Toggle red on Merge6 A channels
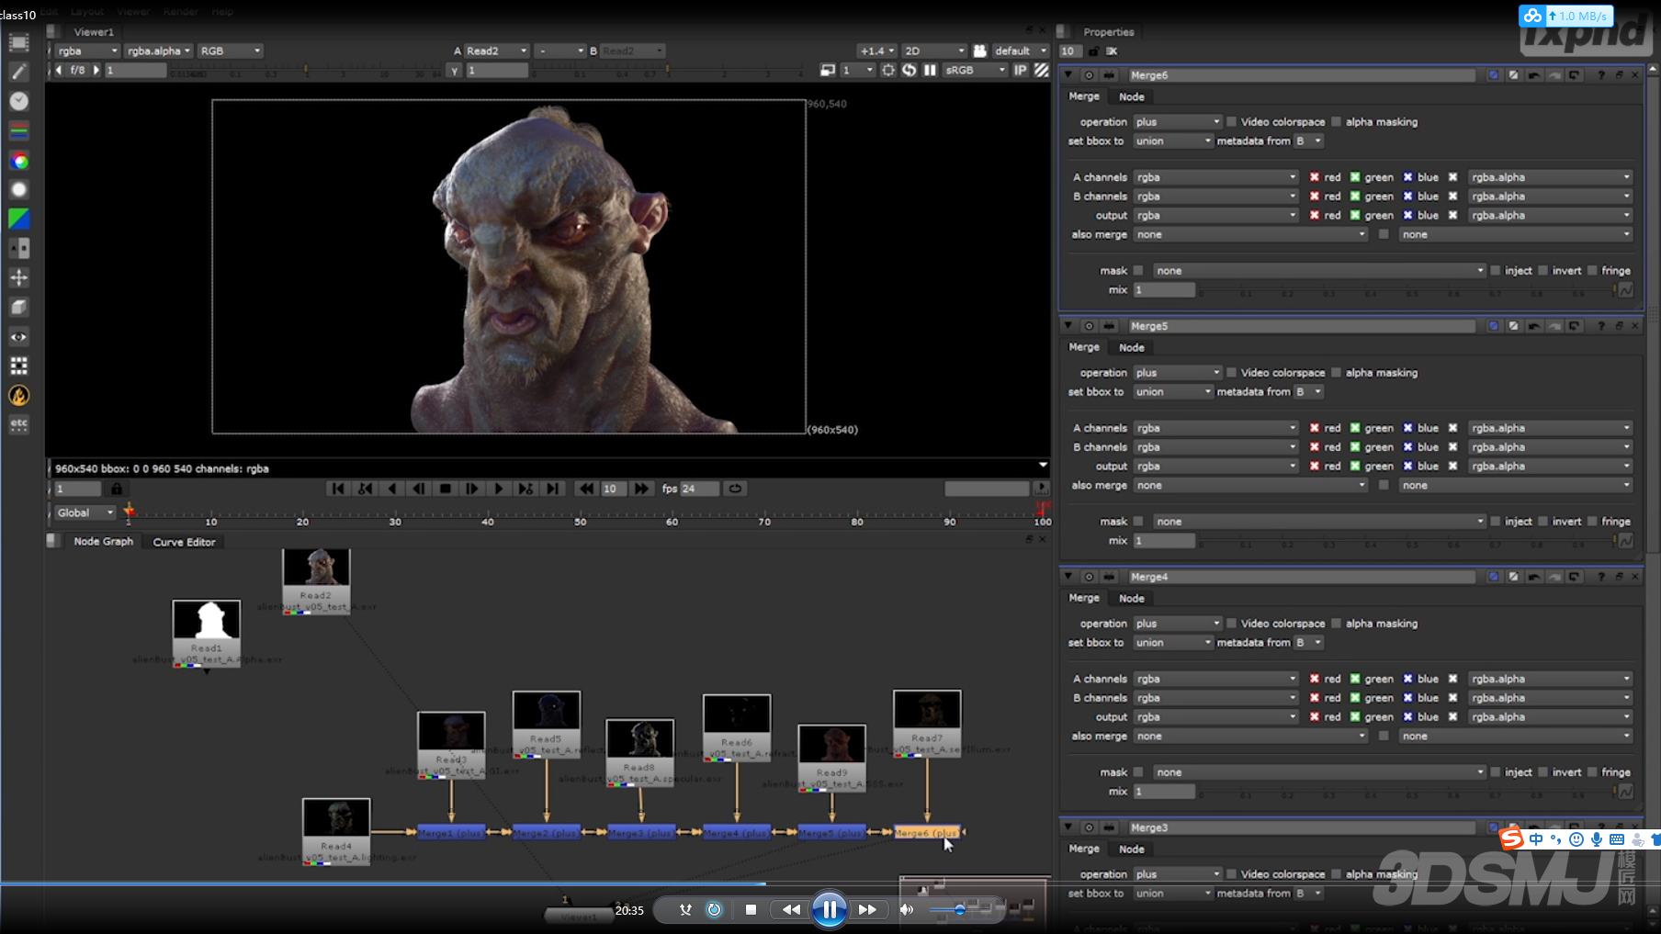The image size is (1661, 934). [x=1315, y=177]
